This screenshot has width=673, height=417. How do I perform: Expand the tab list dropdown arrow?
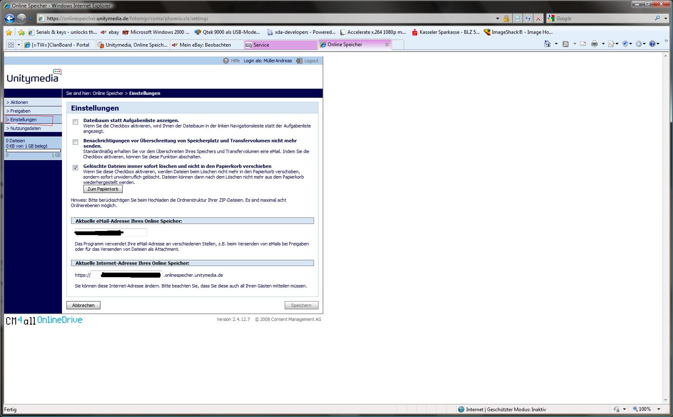coord(19,45)
